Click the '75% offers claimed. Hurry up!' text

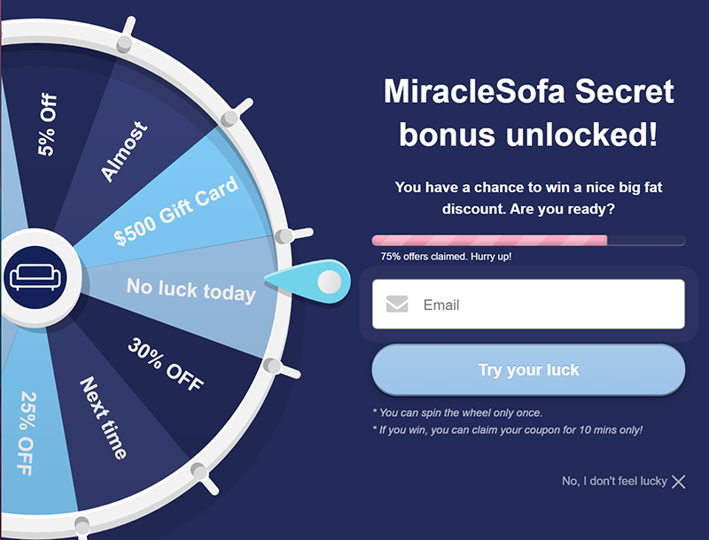(446, 257)
